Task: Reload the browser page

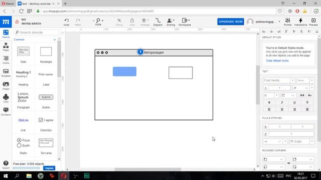Action: pyautogui.click(x=21, y=11)
